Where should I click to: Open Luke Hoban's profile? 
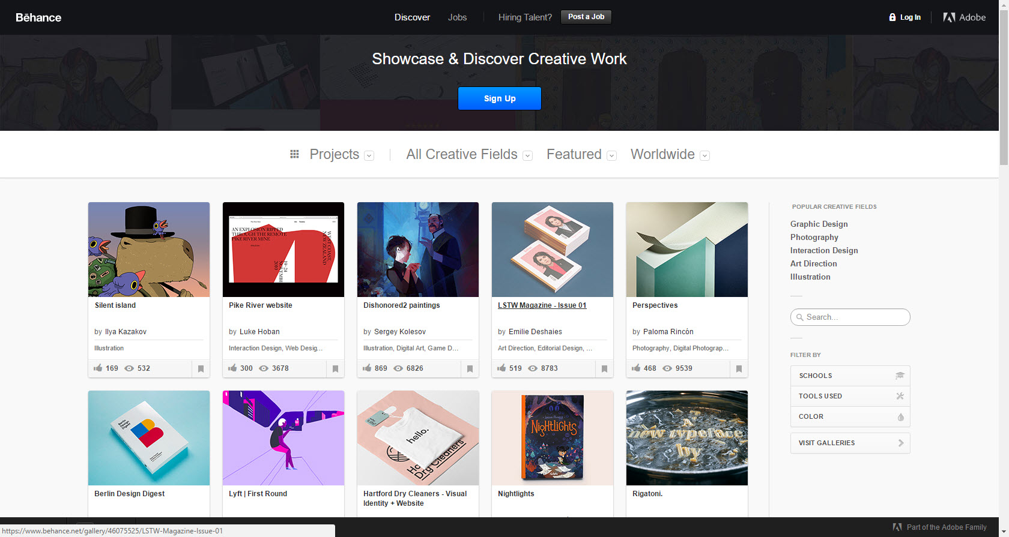[x=259, y=332]
